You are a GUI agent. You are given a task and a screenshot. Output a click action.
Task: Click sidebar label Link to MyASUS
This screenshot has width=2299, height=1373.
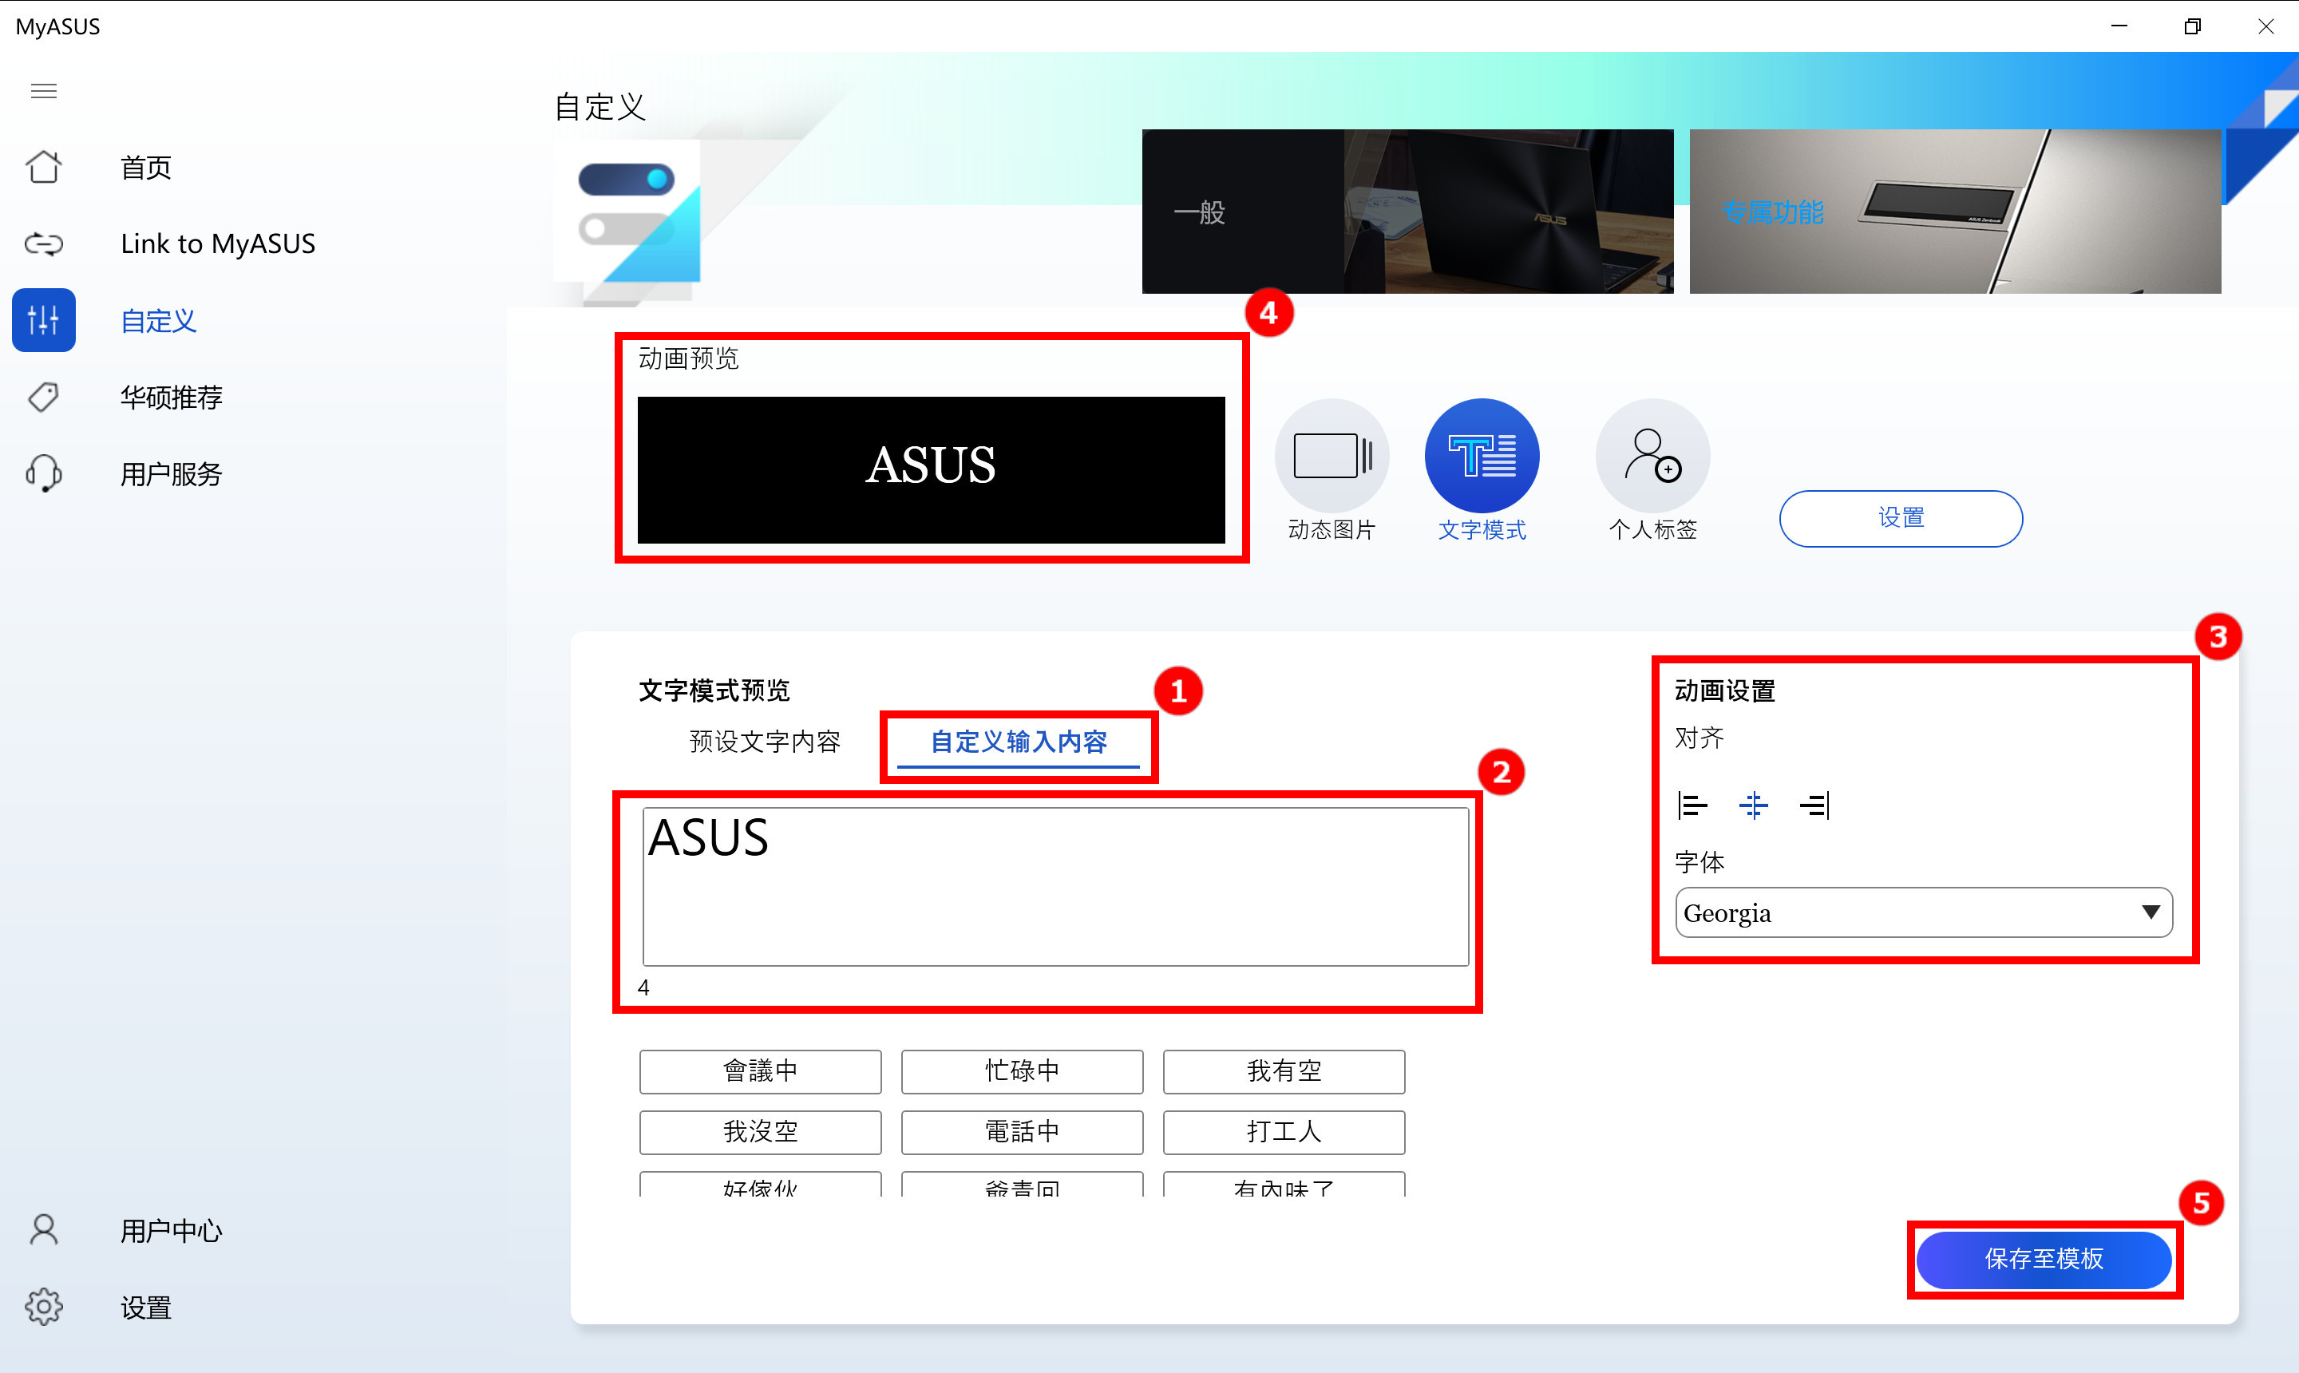click(x=217, y=244)
